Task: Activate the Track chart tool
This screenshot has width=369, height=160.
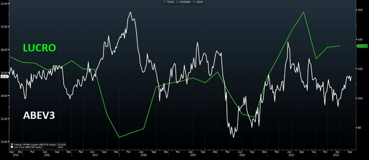Action: [x=169, y=2]
